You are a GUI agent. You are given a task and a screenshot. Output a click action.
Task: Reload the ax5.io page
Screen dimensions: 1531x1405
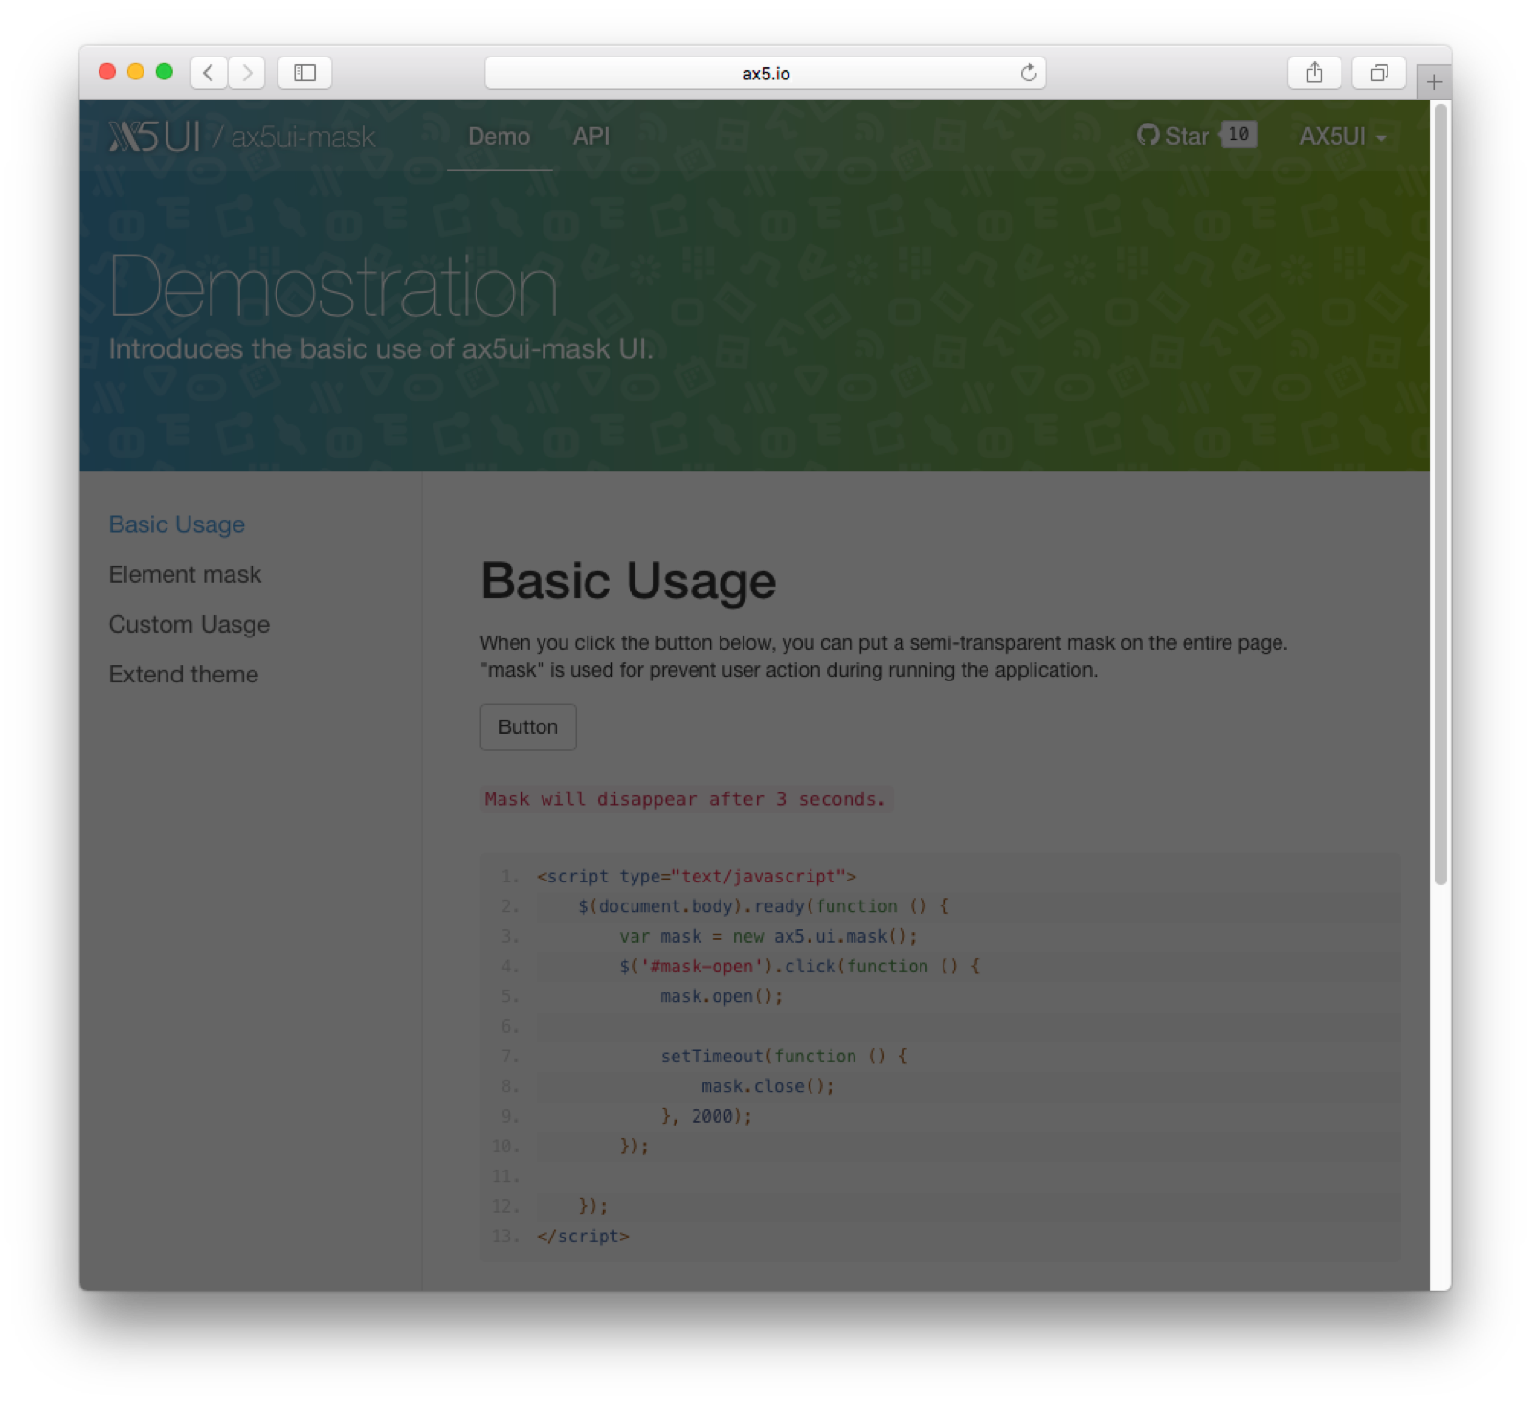[1029, 73]
